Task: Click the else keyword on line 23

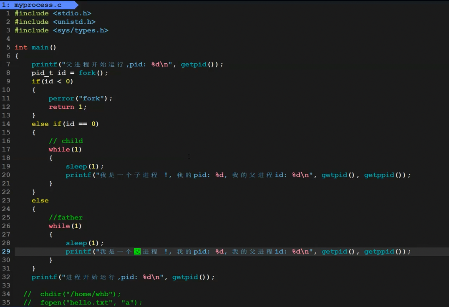Action: tap(40, 201)
